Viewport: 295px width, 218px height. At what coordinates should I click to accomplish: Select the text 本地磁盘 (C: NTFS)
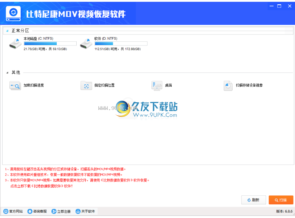(38, 39)
